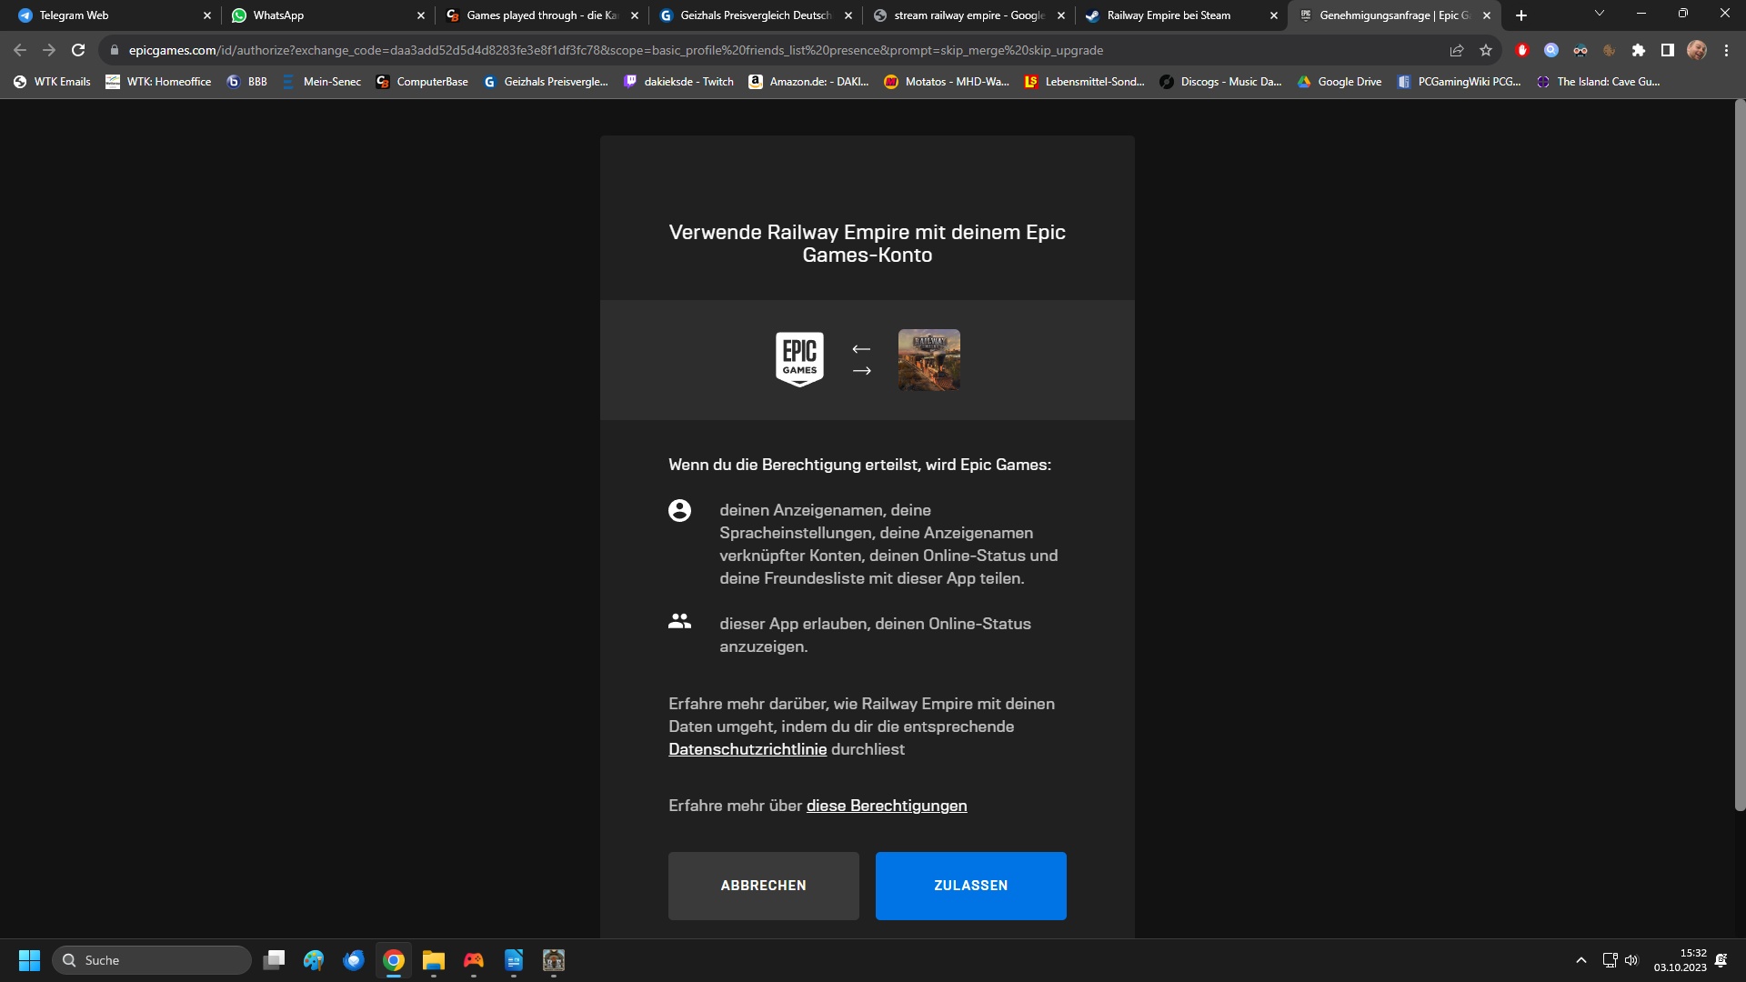Click the Railway Empire game thumbnail

[928, 360]
